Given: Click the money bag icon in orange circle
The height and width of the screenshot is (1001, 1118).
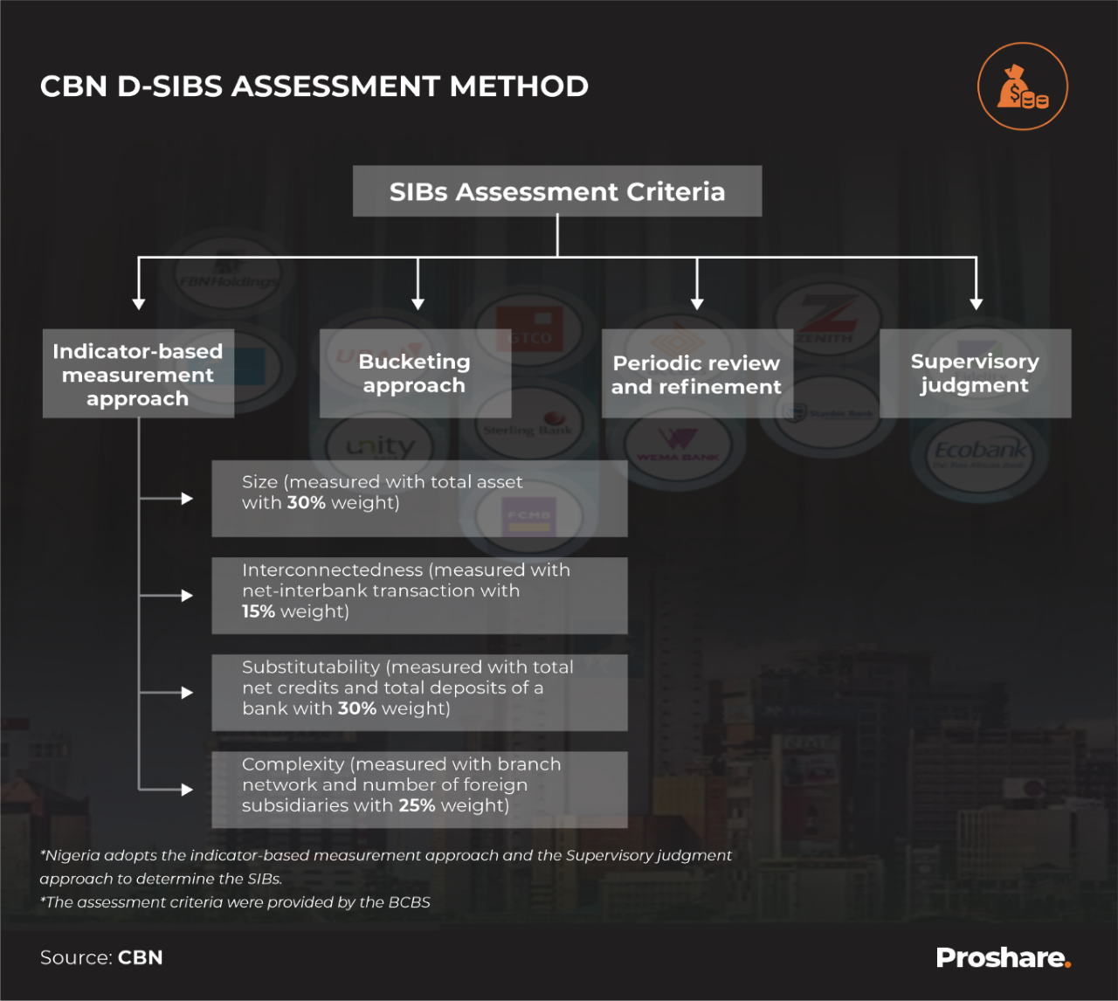Looking at the screenshot, I should tap(1023, 86).
